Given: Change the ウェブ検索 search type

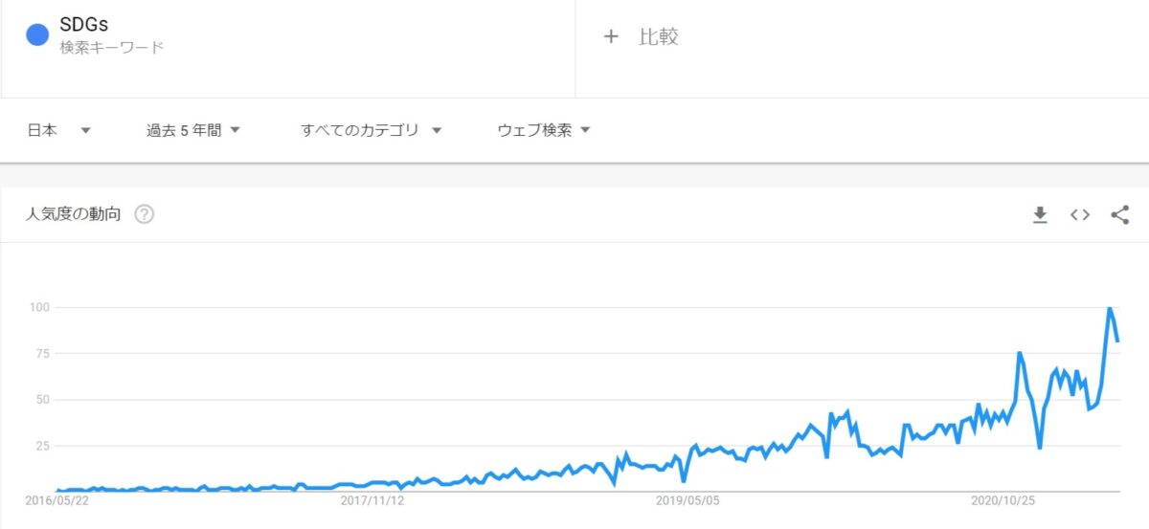Looking at the screenshot, I should tap(543, 130).
